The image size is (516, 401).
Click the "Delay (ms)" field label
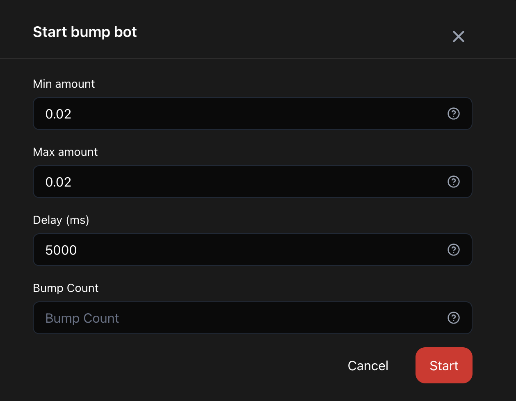pyautogui.click(x=61, y=220)
